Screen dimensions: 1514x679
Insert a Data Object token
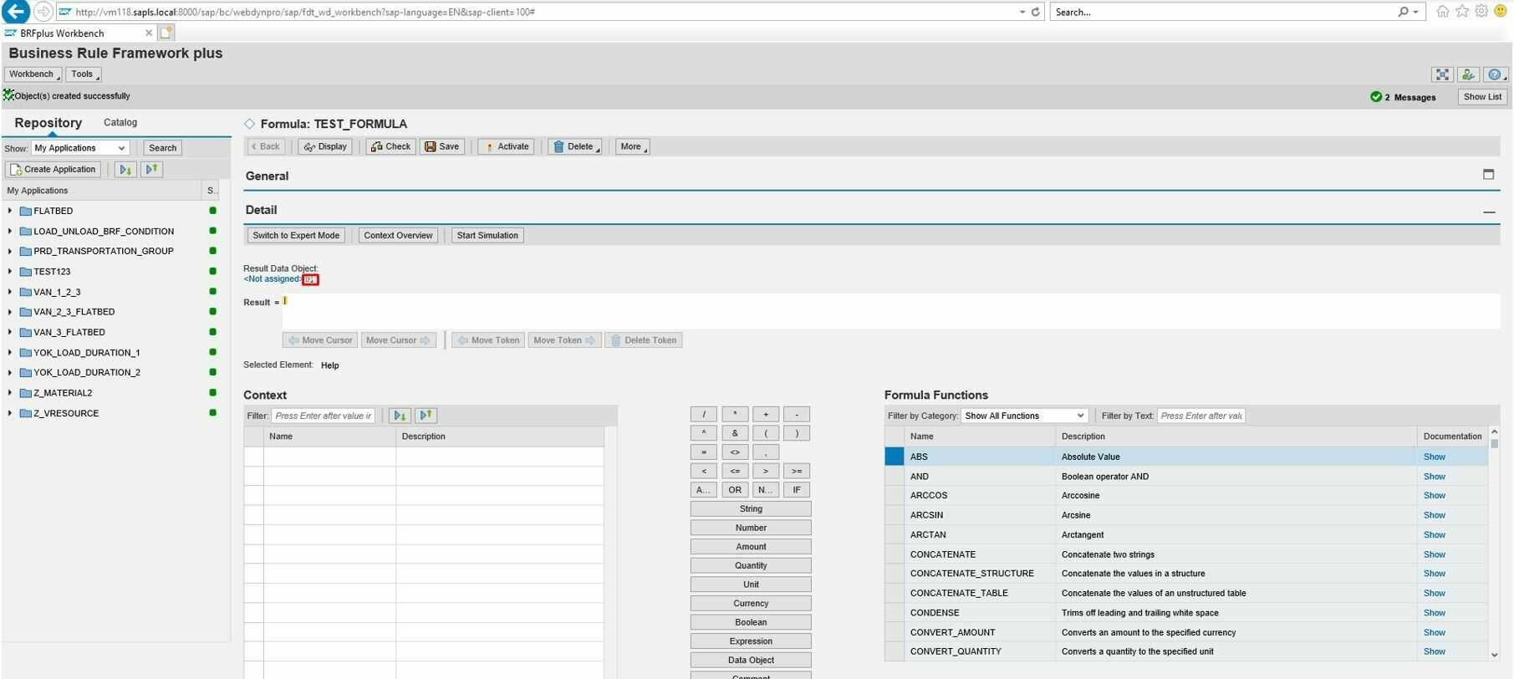(x=751, y=661)
